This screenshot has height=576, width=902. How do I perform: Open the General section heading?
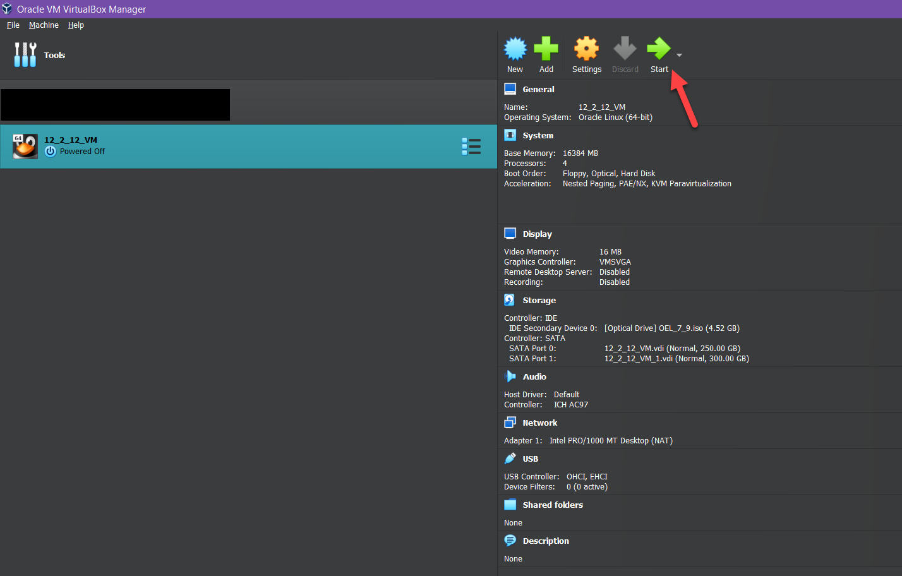coord(538,90)
